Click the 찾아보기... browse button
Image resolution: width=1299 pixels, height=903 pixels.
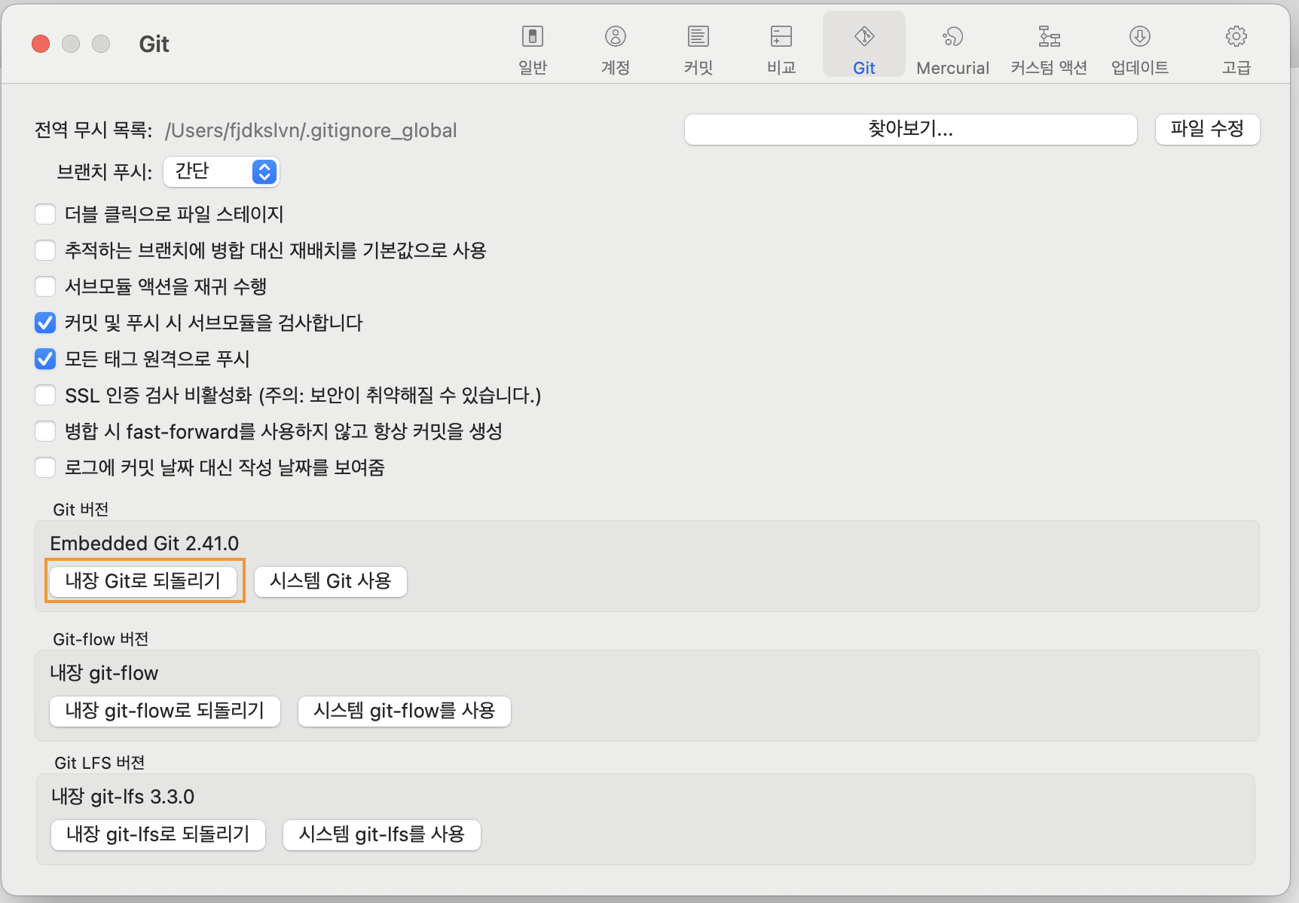(x=910, y=129)
